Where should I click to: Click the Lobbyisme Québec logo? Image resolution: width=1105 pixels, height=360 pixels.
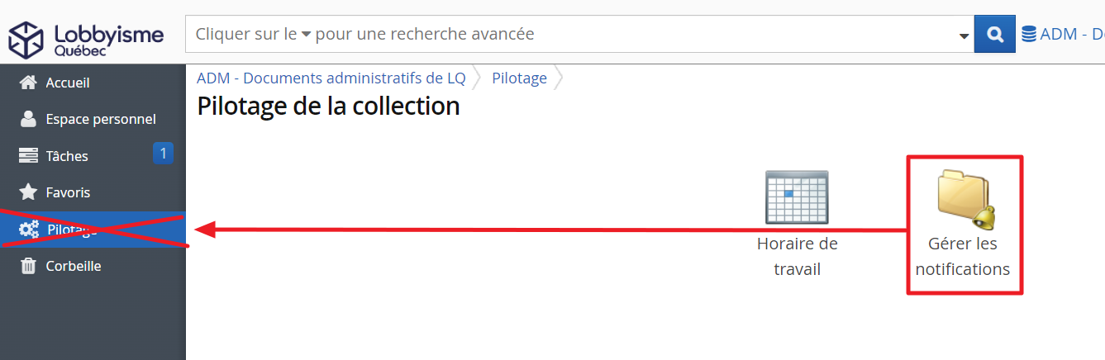coord(86,37)
